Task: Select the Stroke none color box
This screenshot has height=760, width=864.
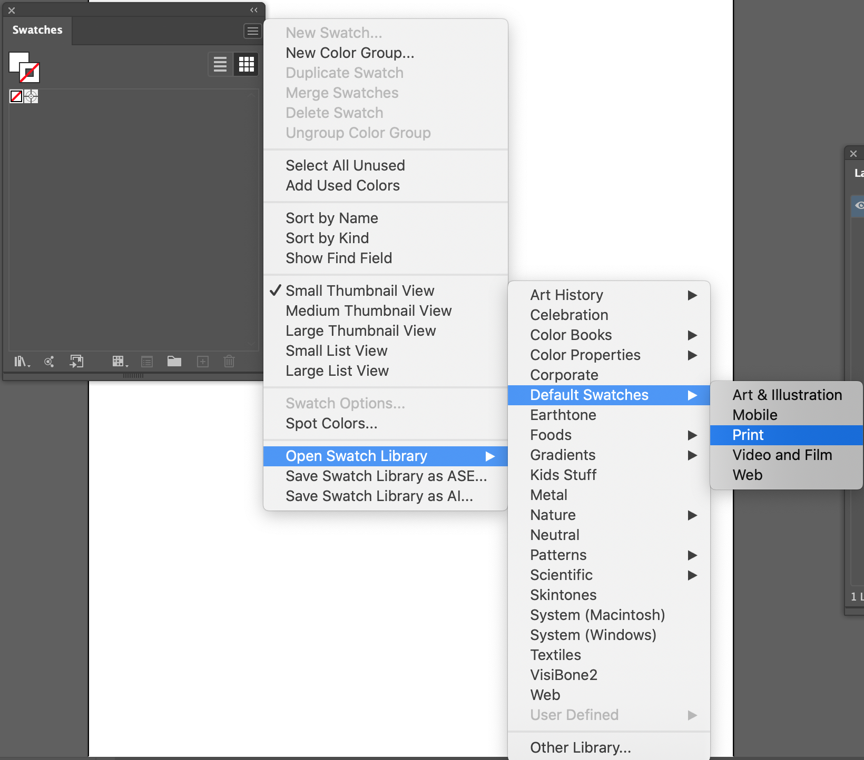Action: click(30, 73)
